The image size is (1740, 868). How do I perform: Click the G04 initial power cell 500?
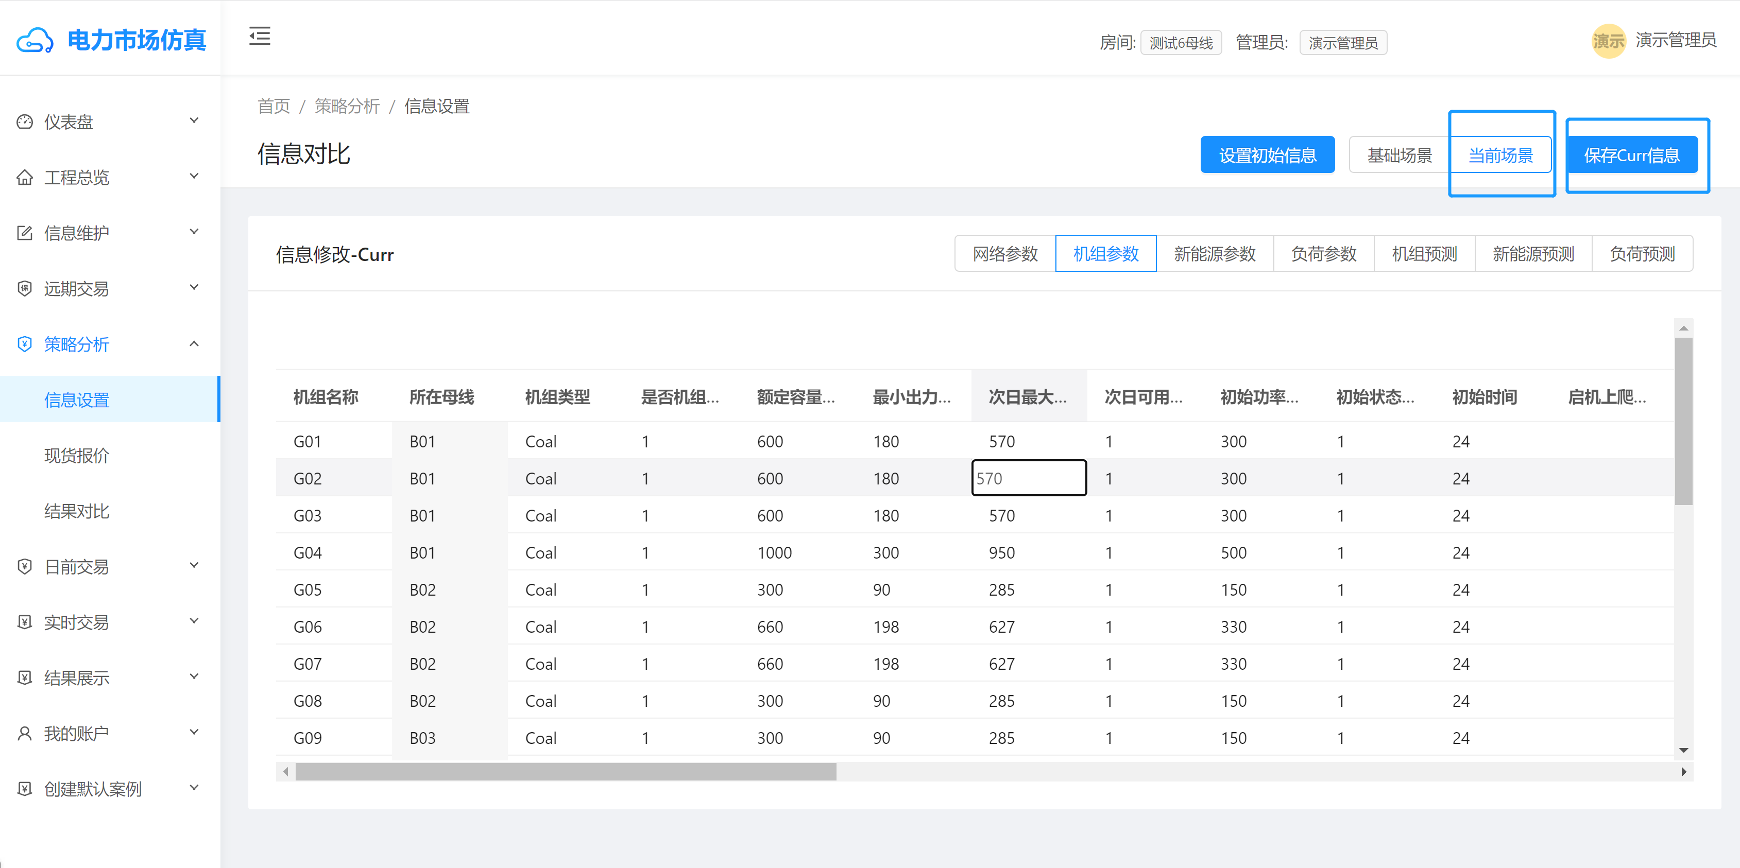point(1260,552)
